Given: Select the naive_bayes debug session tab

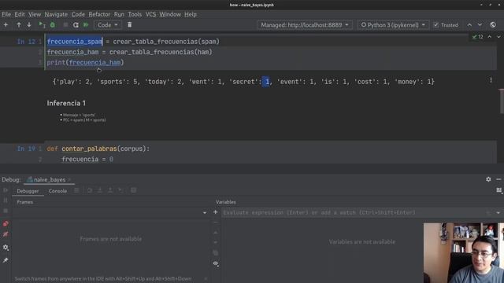Looking at the screenshot, I should 50,180.
